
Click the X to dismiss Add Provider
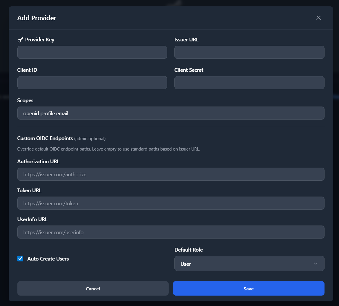point(318,18)
